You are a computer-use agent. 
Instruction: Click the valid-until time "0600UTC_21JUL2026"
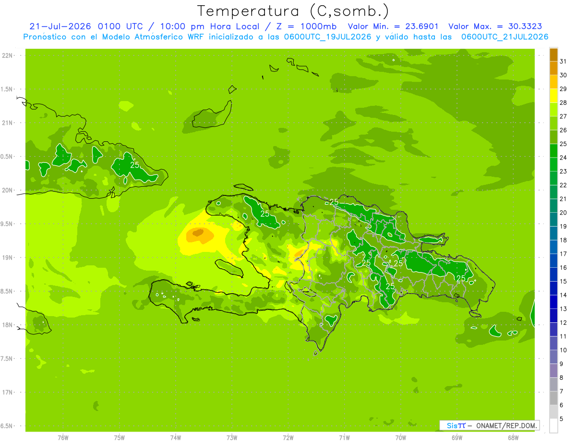coord(504,36)
